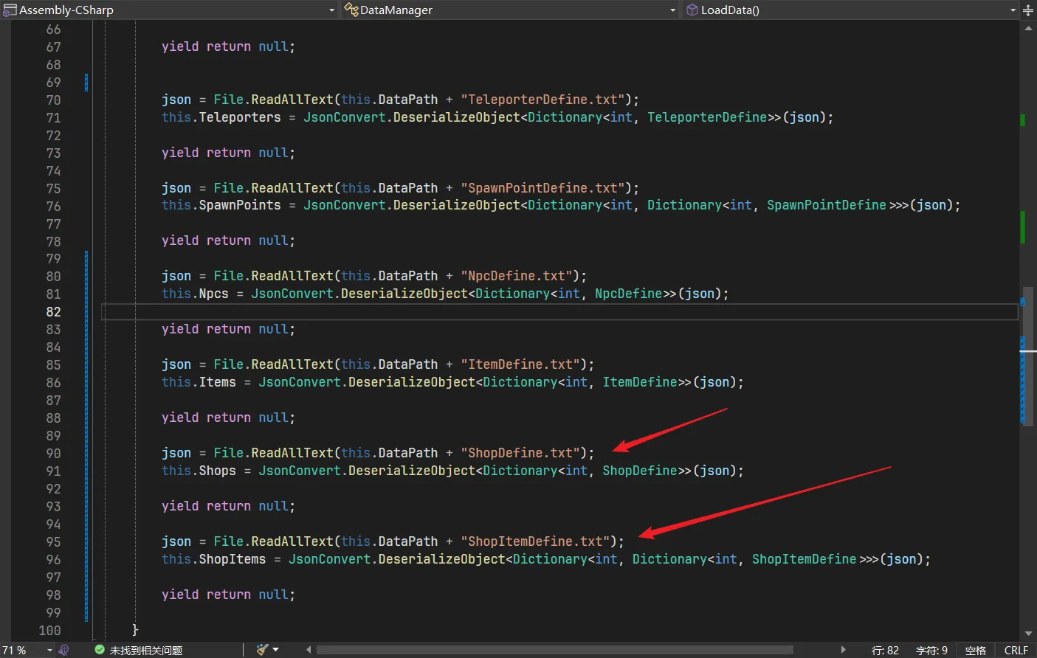Expand the code cleanup profile dropdown arrow
Viewport: 1037px width, 658px height.
pyautogui.click(x=276, y=650)
